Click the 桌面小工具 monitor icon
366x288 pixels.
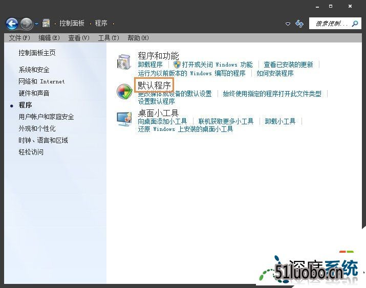point(124,119)
